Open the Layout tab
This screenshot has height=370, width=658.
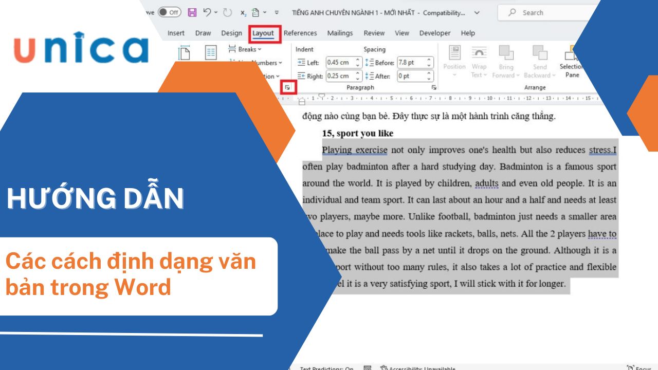point(263,33)
